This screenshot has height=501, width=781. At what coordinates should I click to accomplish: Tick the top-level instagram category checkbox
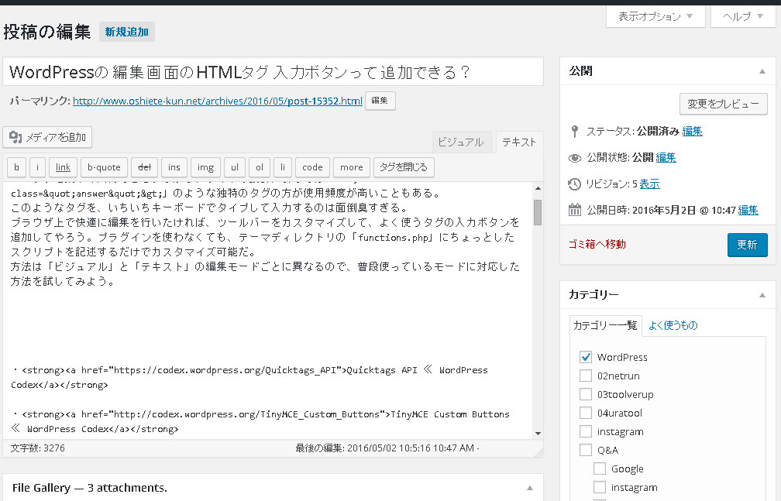coord(586,431)
